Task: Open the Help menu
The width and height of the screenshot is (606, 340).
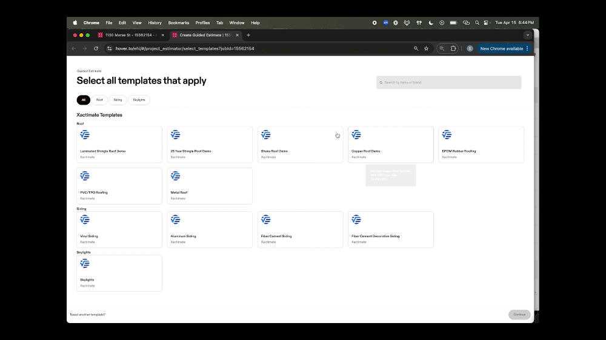Action: coord(255,23)
